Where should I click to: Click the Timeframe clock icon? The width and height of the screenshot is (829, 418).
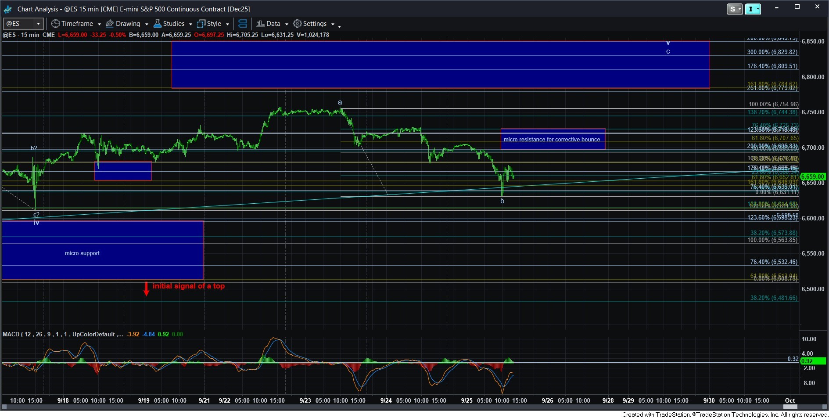click(x=56, y=24)
